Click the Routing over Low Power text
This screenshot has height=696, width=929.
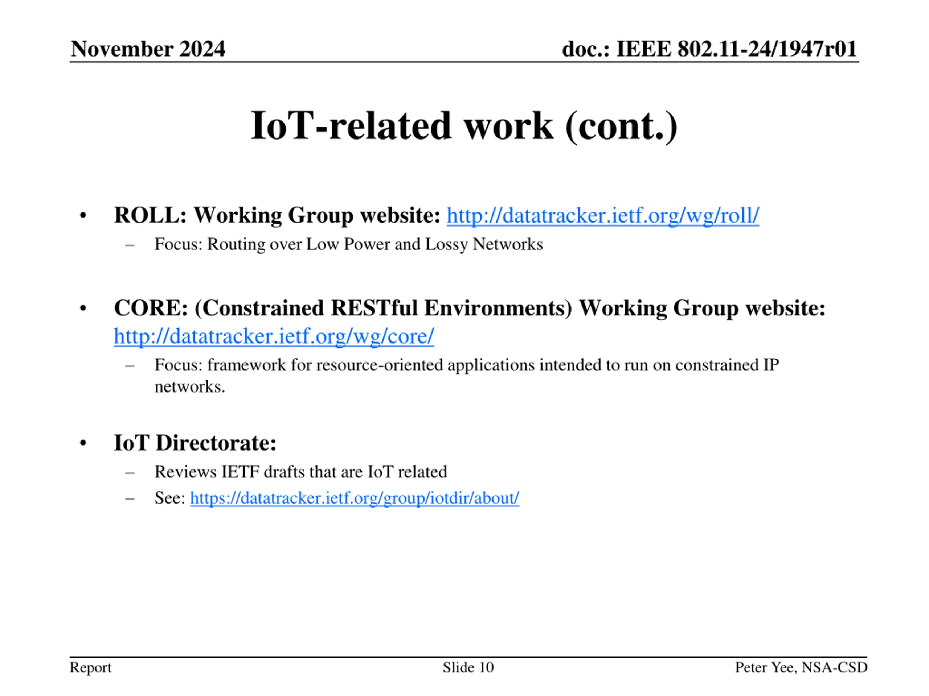point(349,244)
